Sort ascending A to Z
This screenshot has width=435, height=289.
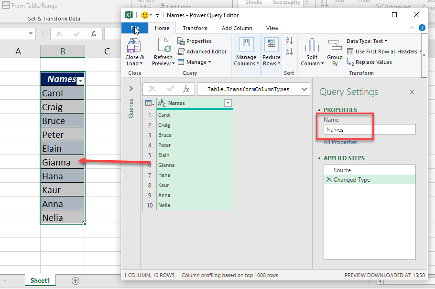click(x=289, y=41)
